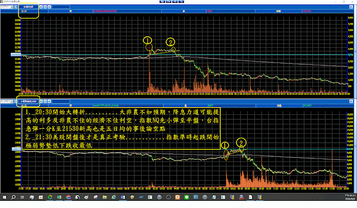Click the small query button beside upper symbol box

[x=16, y=7]
